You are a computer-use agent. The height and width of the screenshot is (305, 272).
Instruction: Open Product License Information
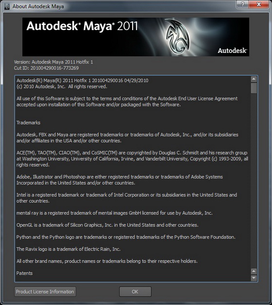pos(45,291)
